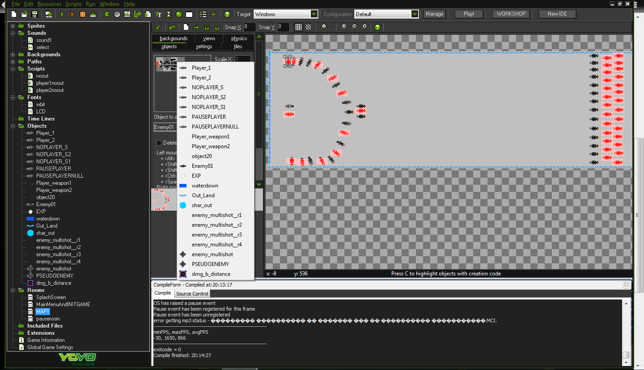Toggle the Delete underlying checkbox
This screenshot has height=370, width=644.
[159, 143]
